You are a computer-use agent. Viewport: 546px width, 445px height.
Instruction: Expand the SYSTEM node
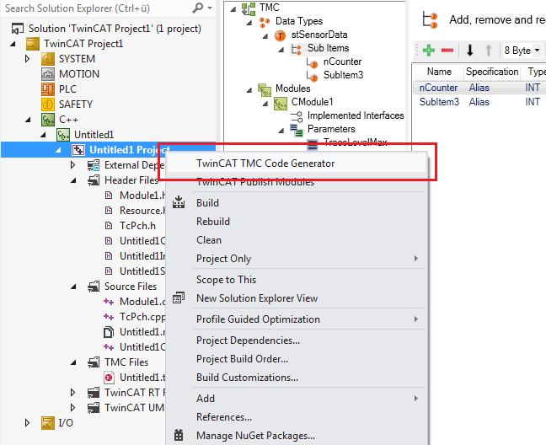[27, 59]
